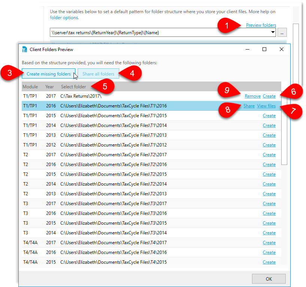The width and height of the screenshot is (306, 287).
Task: Click the TaxCycle icon in dialog title bar
Action: [25, 50]
